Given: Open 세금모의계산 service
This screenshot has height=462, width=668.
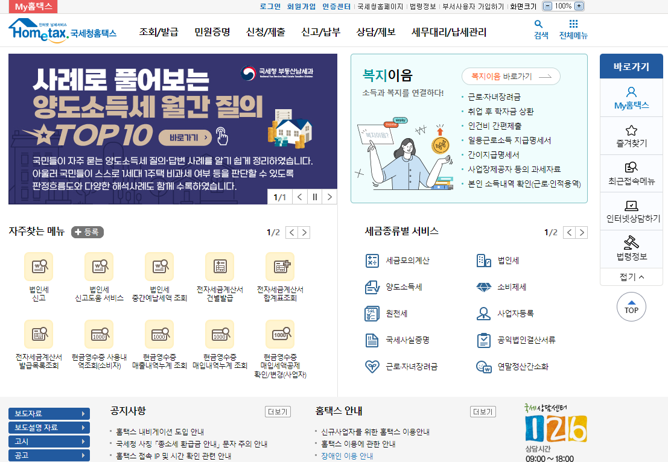Looking at the screenshot, I should tap(398, 261).
